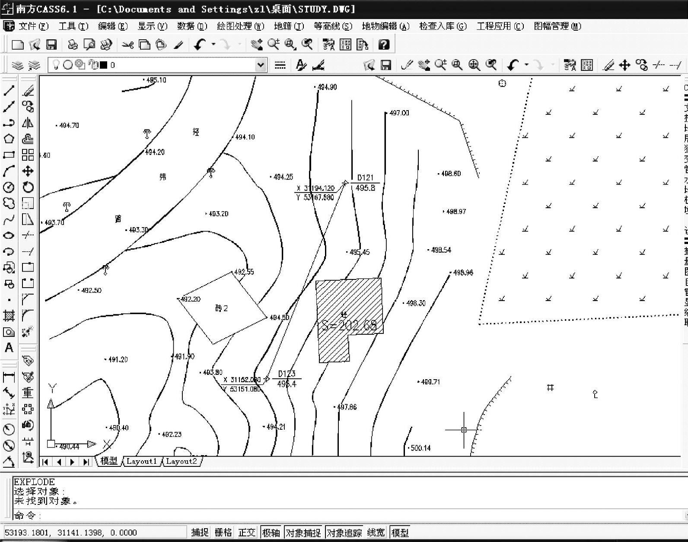Image resolution: width=688 pixels, height=542 pixels.
Task: Click the S=202.68 area label in drawing
Action: click(349, 325)
